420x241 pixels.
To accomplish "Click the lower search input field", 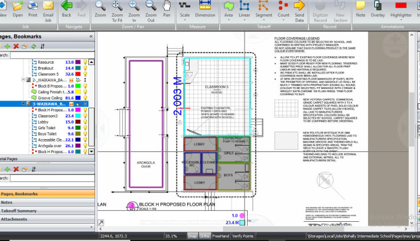I will (x=52, y=178).
